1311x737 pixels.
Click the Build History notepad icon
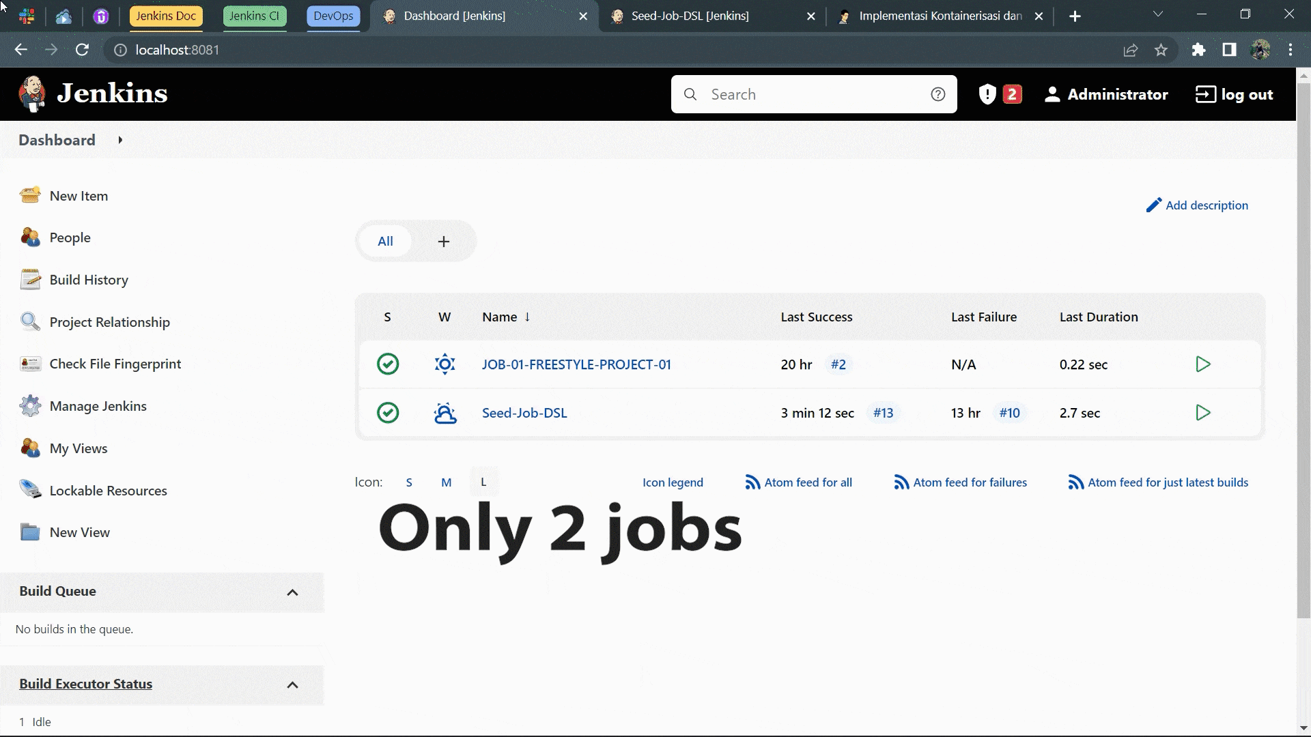30,280
